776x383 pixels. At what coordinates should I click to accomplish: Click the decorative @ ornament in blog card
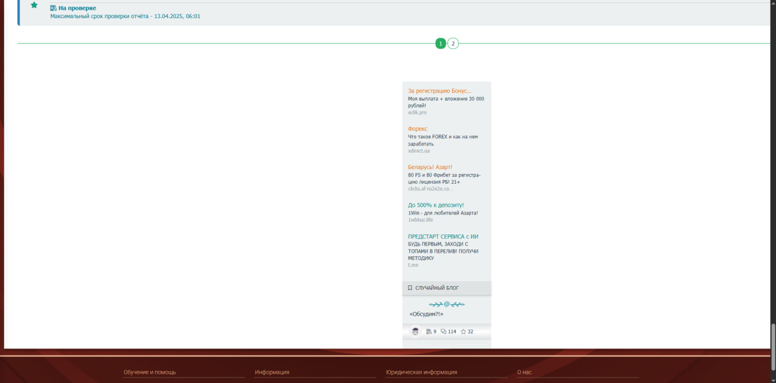(447, 304)
